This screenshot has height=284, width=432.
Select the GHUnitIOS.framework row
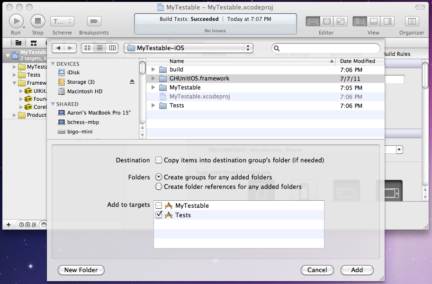pyautogui.click(x=265, y=79)
